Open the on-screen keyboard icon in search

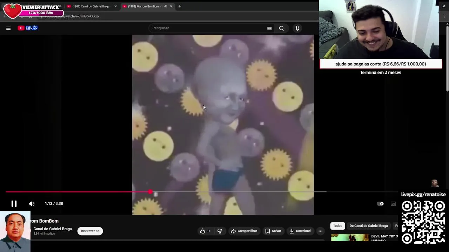click(269, 28)
